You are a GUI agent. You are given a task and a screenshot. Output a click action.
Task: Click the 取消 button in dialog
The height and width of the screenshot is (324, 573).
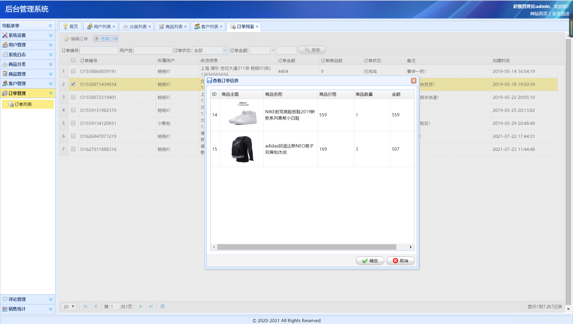(401, 261)
